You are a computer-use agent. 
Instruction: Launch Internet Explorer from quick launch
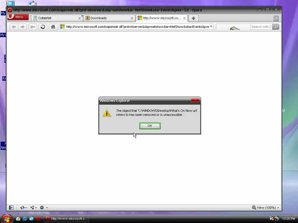point(25,219)
